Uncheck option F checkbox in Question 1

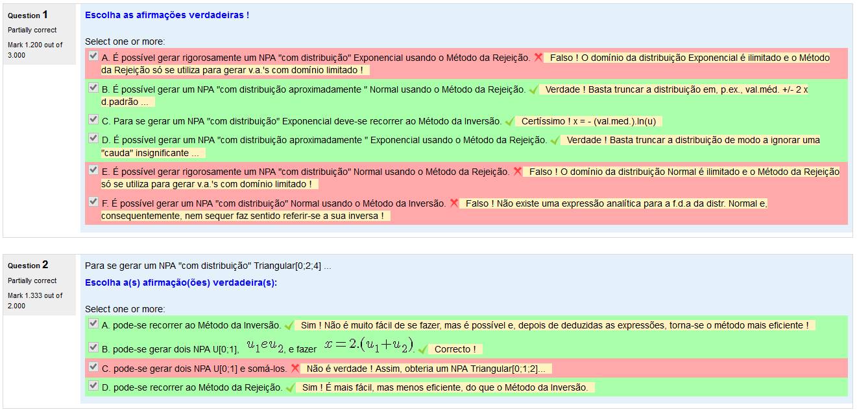click(93, 202)
